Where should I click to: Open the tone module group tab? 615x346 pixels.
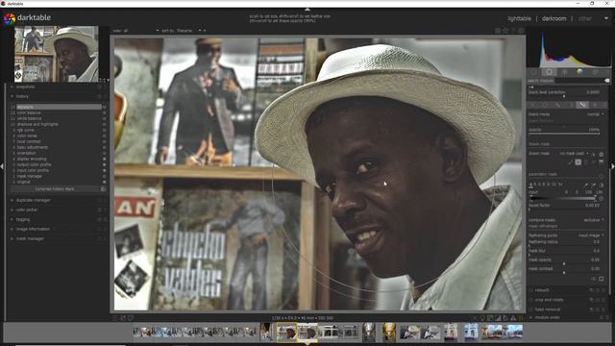(564, 72)
